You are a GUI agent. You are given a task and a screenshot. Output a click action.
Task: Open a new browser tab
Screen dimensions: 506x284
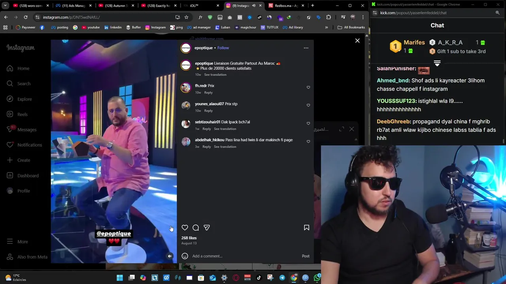tap(312, 6)
